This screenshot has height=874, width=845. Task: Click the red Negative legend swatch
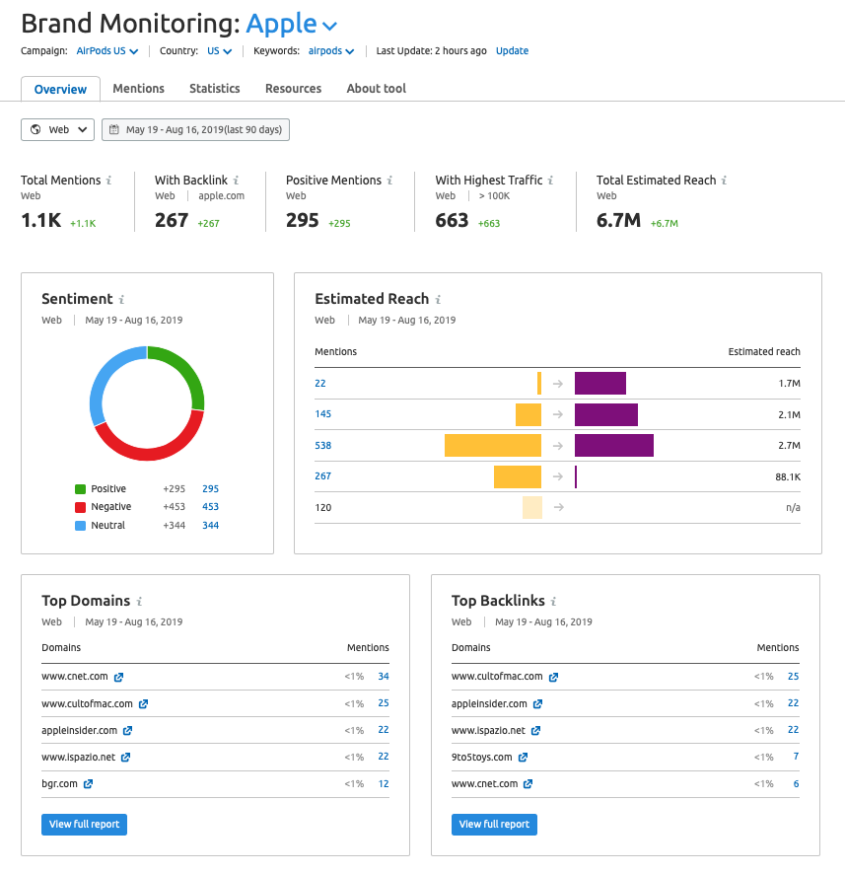click(x=80, y=507)
